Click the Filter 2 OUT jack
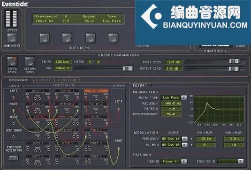 coord(106,110)
